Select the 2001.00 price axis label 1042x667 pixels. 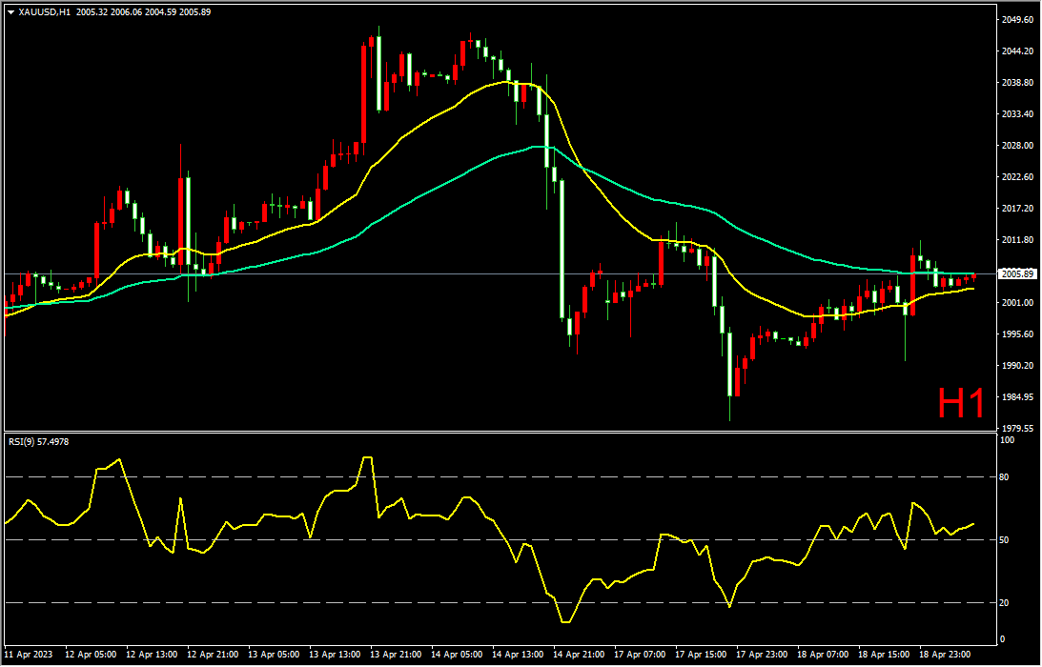click(x=1017, y=302)
